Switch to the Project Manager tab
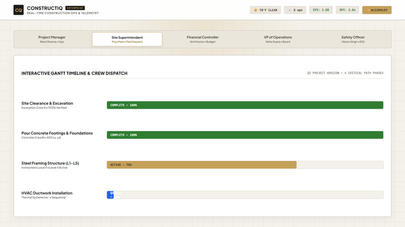405x227 pixels. tap(52, 39)
